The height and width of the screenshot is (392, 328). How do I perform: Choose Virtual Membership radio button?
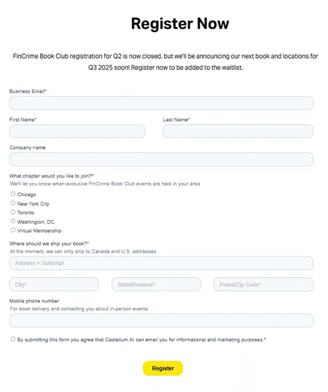pyautogui.click(x=13, y=230)
